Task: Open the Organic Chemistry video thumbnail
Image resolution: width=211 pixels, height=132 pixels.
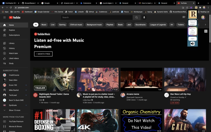Action: click(141, 120)
